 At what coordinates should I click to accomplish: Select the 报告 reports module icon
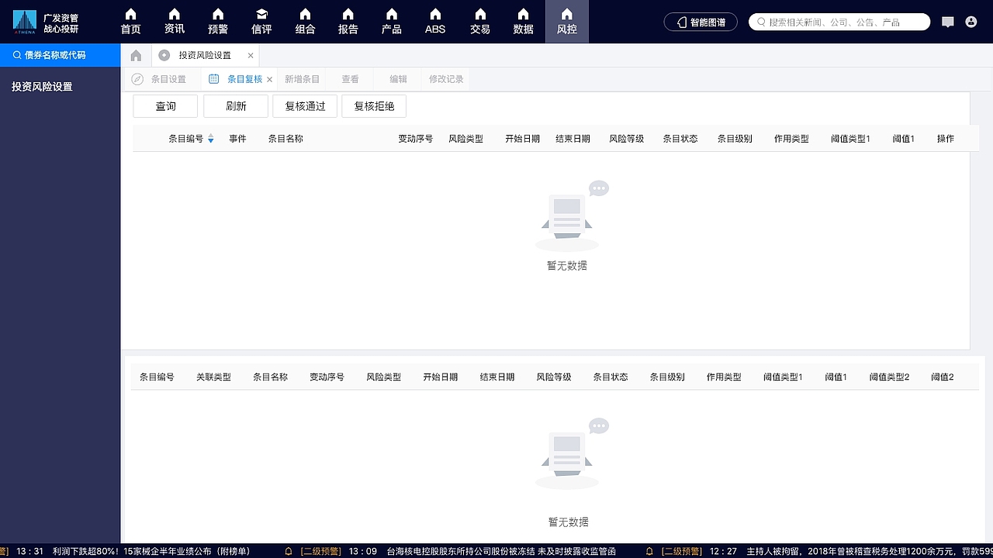click(x=348, y=21)
